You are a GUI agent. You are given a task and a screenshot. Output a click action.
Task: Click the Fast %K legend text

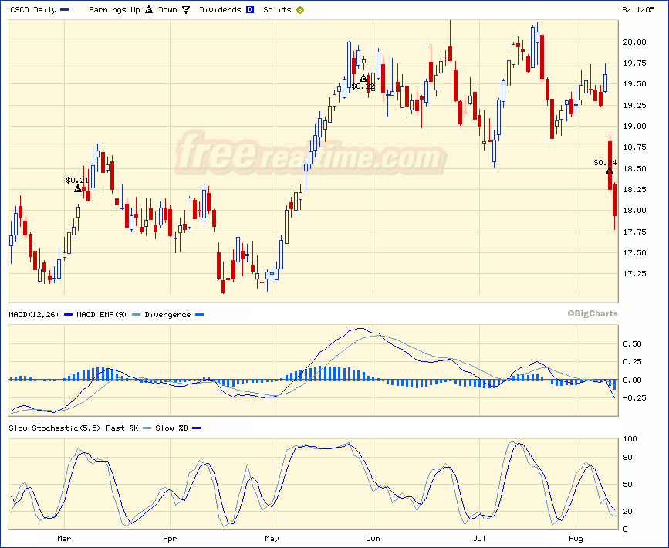pos(122,428)
